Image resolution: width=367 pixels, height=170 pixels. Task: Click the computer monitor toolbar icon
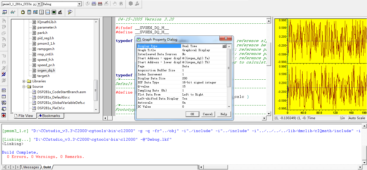click(35, 12)
